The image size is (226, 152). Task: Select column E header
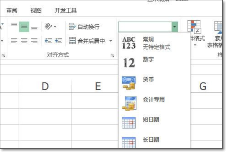(x=98, y=86)
